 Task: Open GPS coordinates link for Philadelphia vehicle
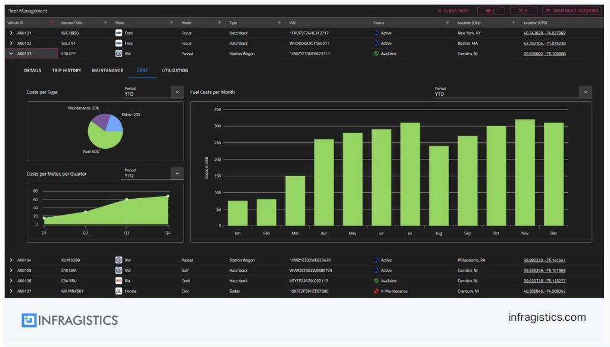[544, 260]
